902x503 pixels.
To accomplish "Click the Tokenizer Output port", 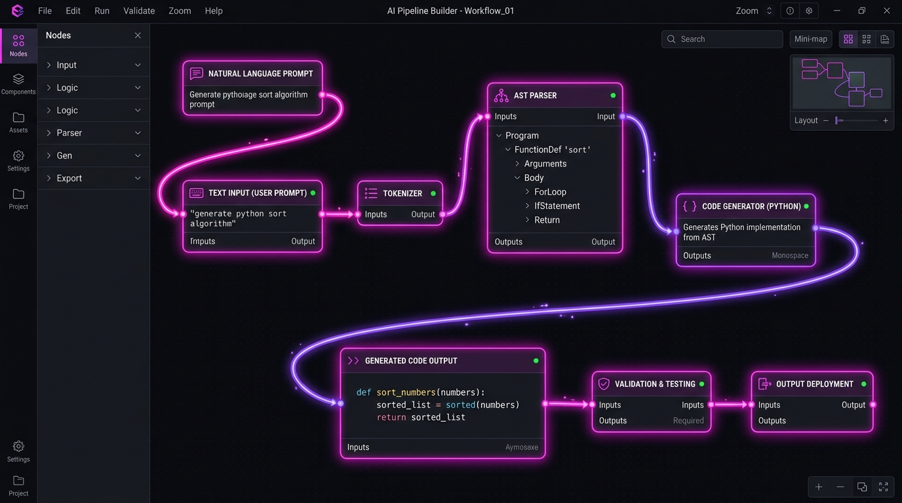I will pyautogui.click(x=442, y=214).
